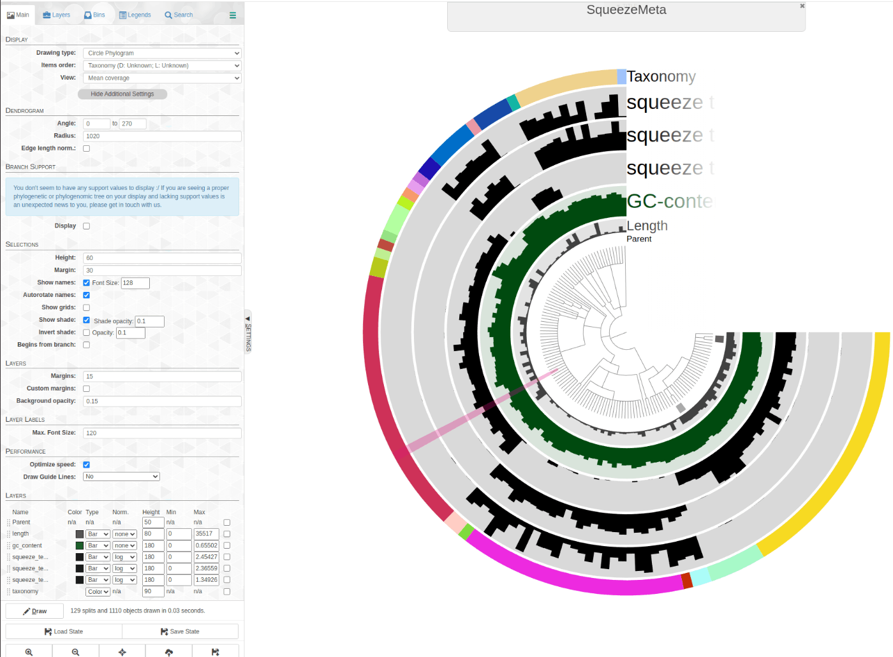Check the Invert shade checkbox
This screenshot has width=893, height=657.
87,333
